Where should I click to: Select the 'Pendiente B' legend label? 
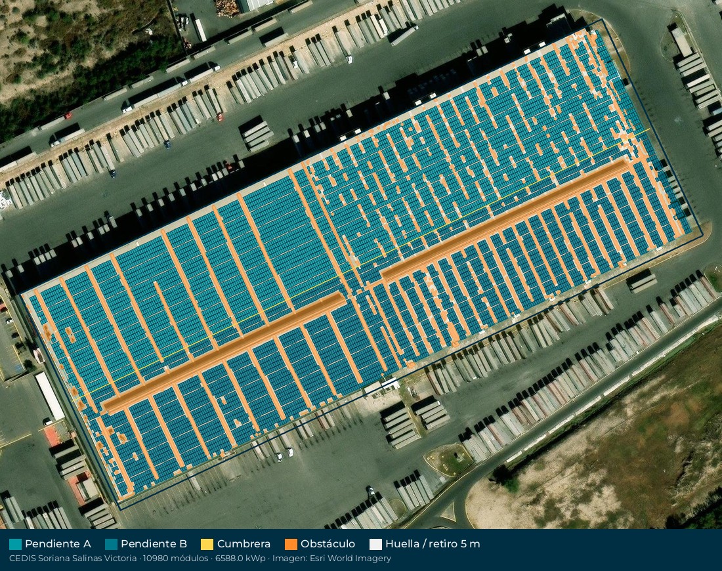(154, 544)
